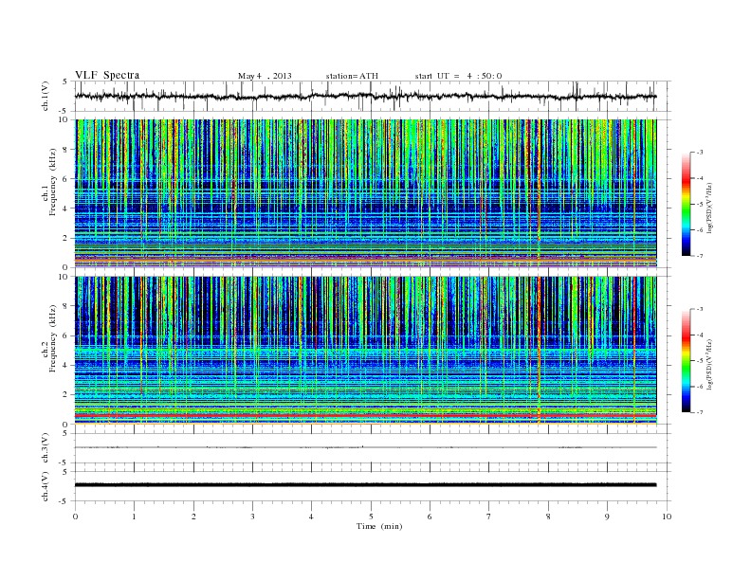
Task: Click the color bar beside ch.2 spectrogram
Action: click(687, 361)
